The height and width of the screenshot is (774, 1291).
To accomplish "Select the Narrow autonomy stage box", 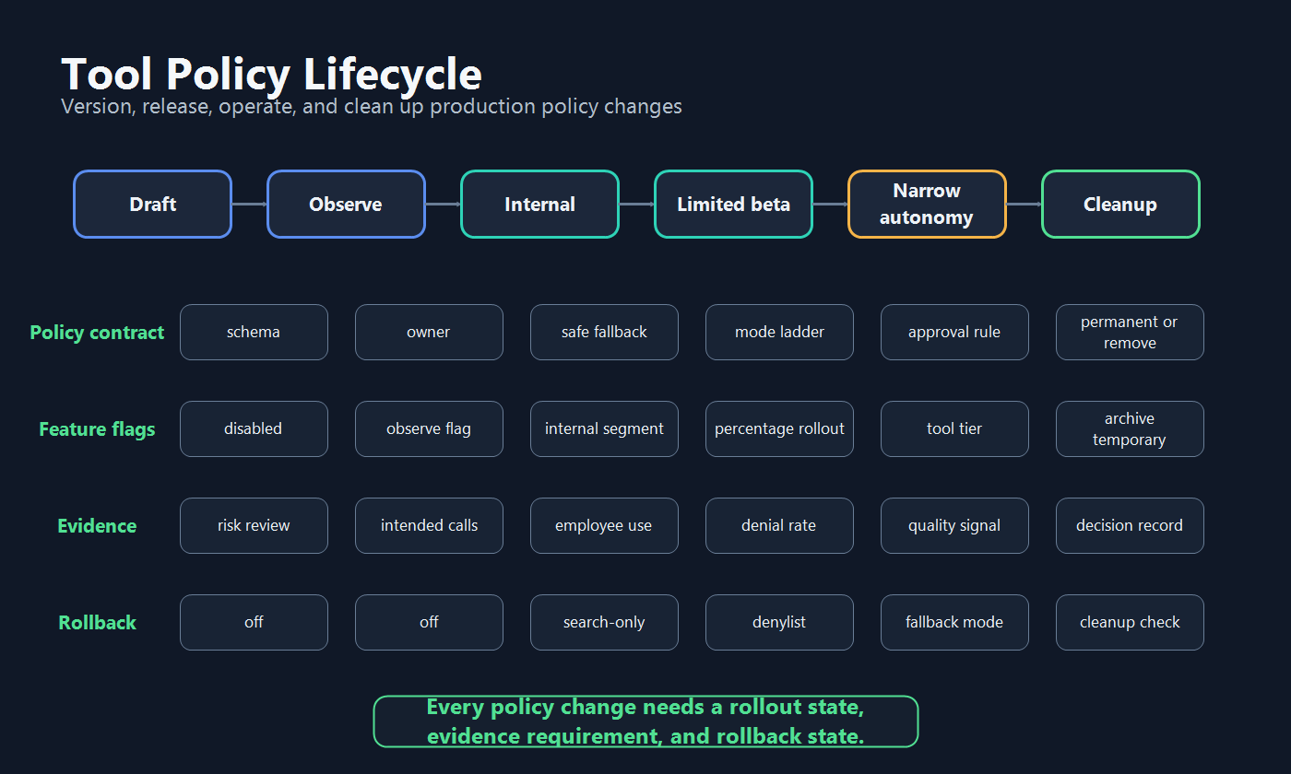I will 927,205.
